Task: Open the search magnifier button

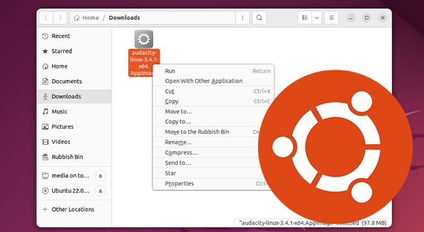Action: click(x=259, y=18)
